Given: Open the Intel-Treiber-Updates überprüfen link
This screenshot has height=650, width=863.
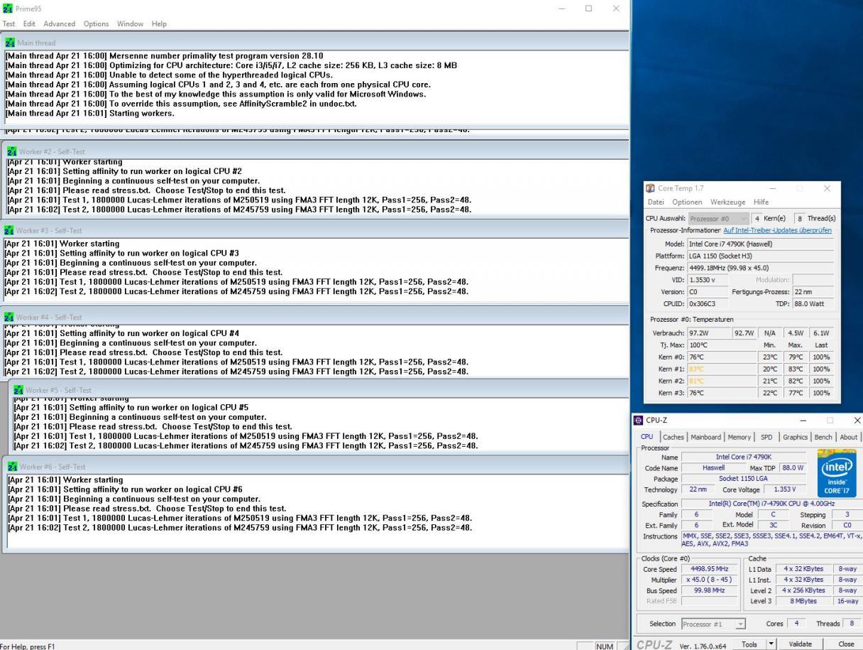Looking at the screenshot, I should (x=777, y=231).
